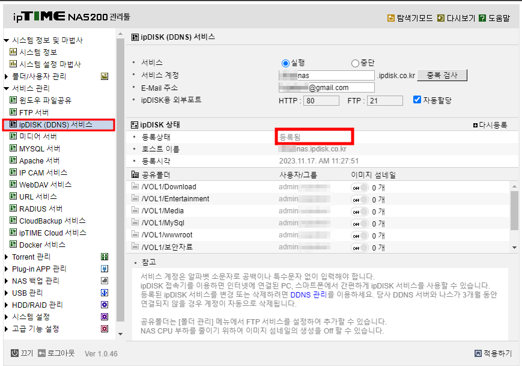Click the 다시등록 link
The width and height of the screenshot is (522, 366).
point(490,125)
